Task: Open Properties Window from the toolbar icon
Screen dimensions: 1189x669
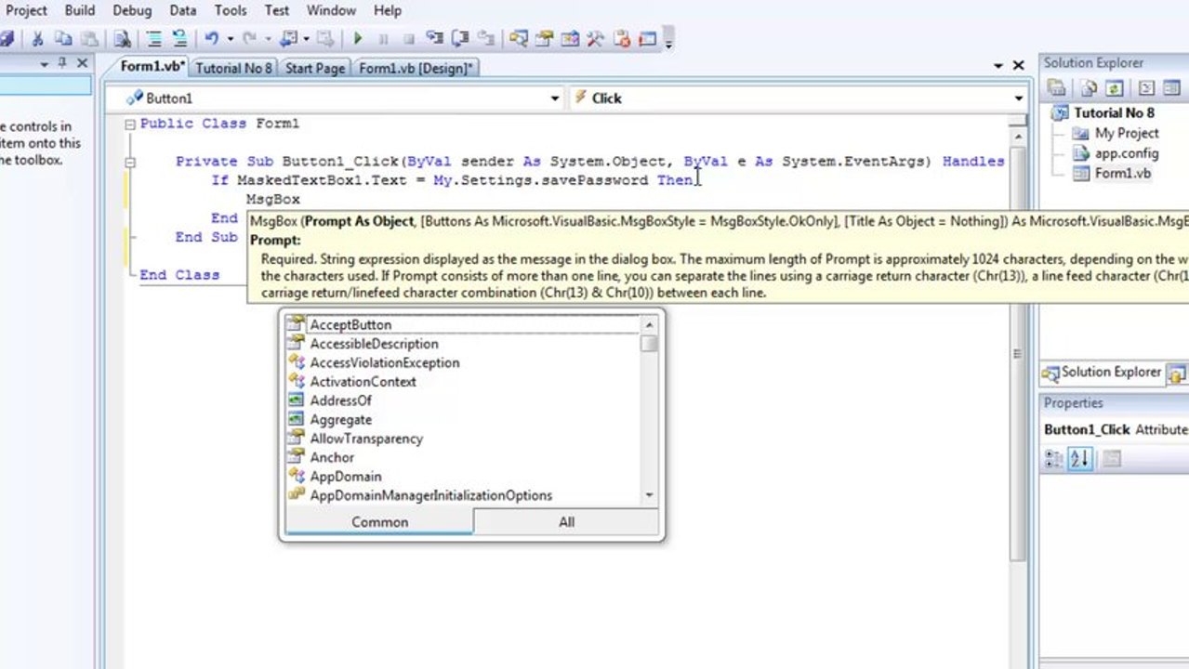Action: pyautogui.click(x=545, y=39)
